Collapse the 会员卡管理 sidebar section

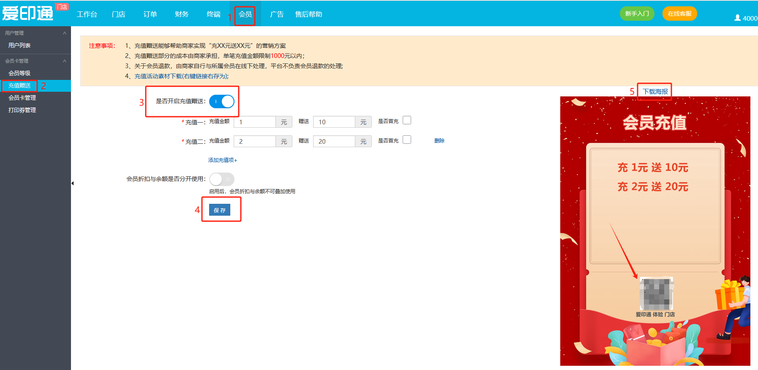coord(64,61)
